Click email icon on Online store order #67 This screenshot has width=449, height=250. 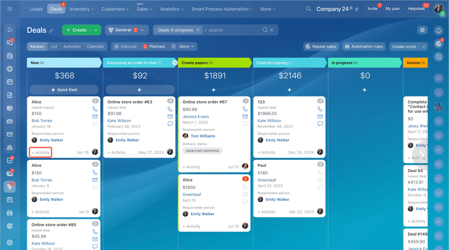coord(245,116)
